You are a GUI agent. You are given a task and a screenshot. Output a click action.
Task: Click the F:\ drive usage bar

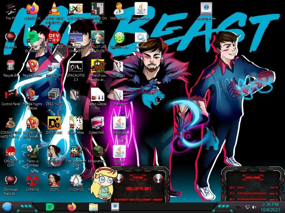click(254, 193)
